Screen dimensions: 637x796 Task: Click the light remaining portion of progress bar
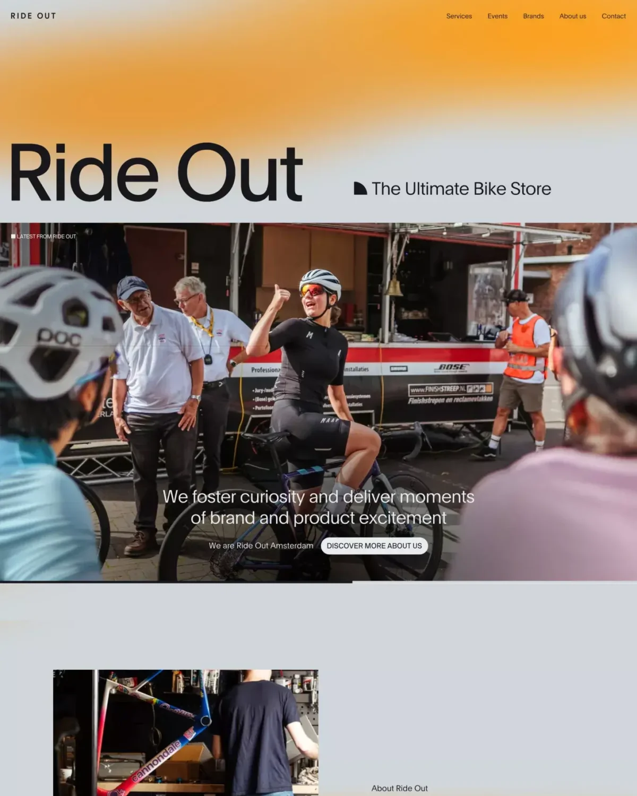495,582
